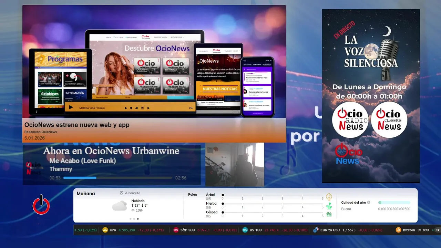The width and height of the screenshot is (441, 248).
Task: Click the OcioNews logo in the night banner
Action: 348,154
